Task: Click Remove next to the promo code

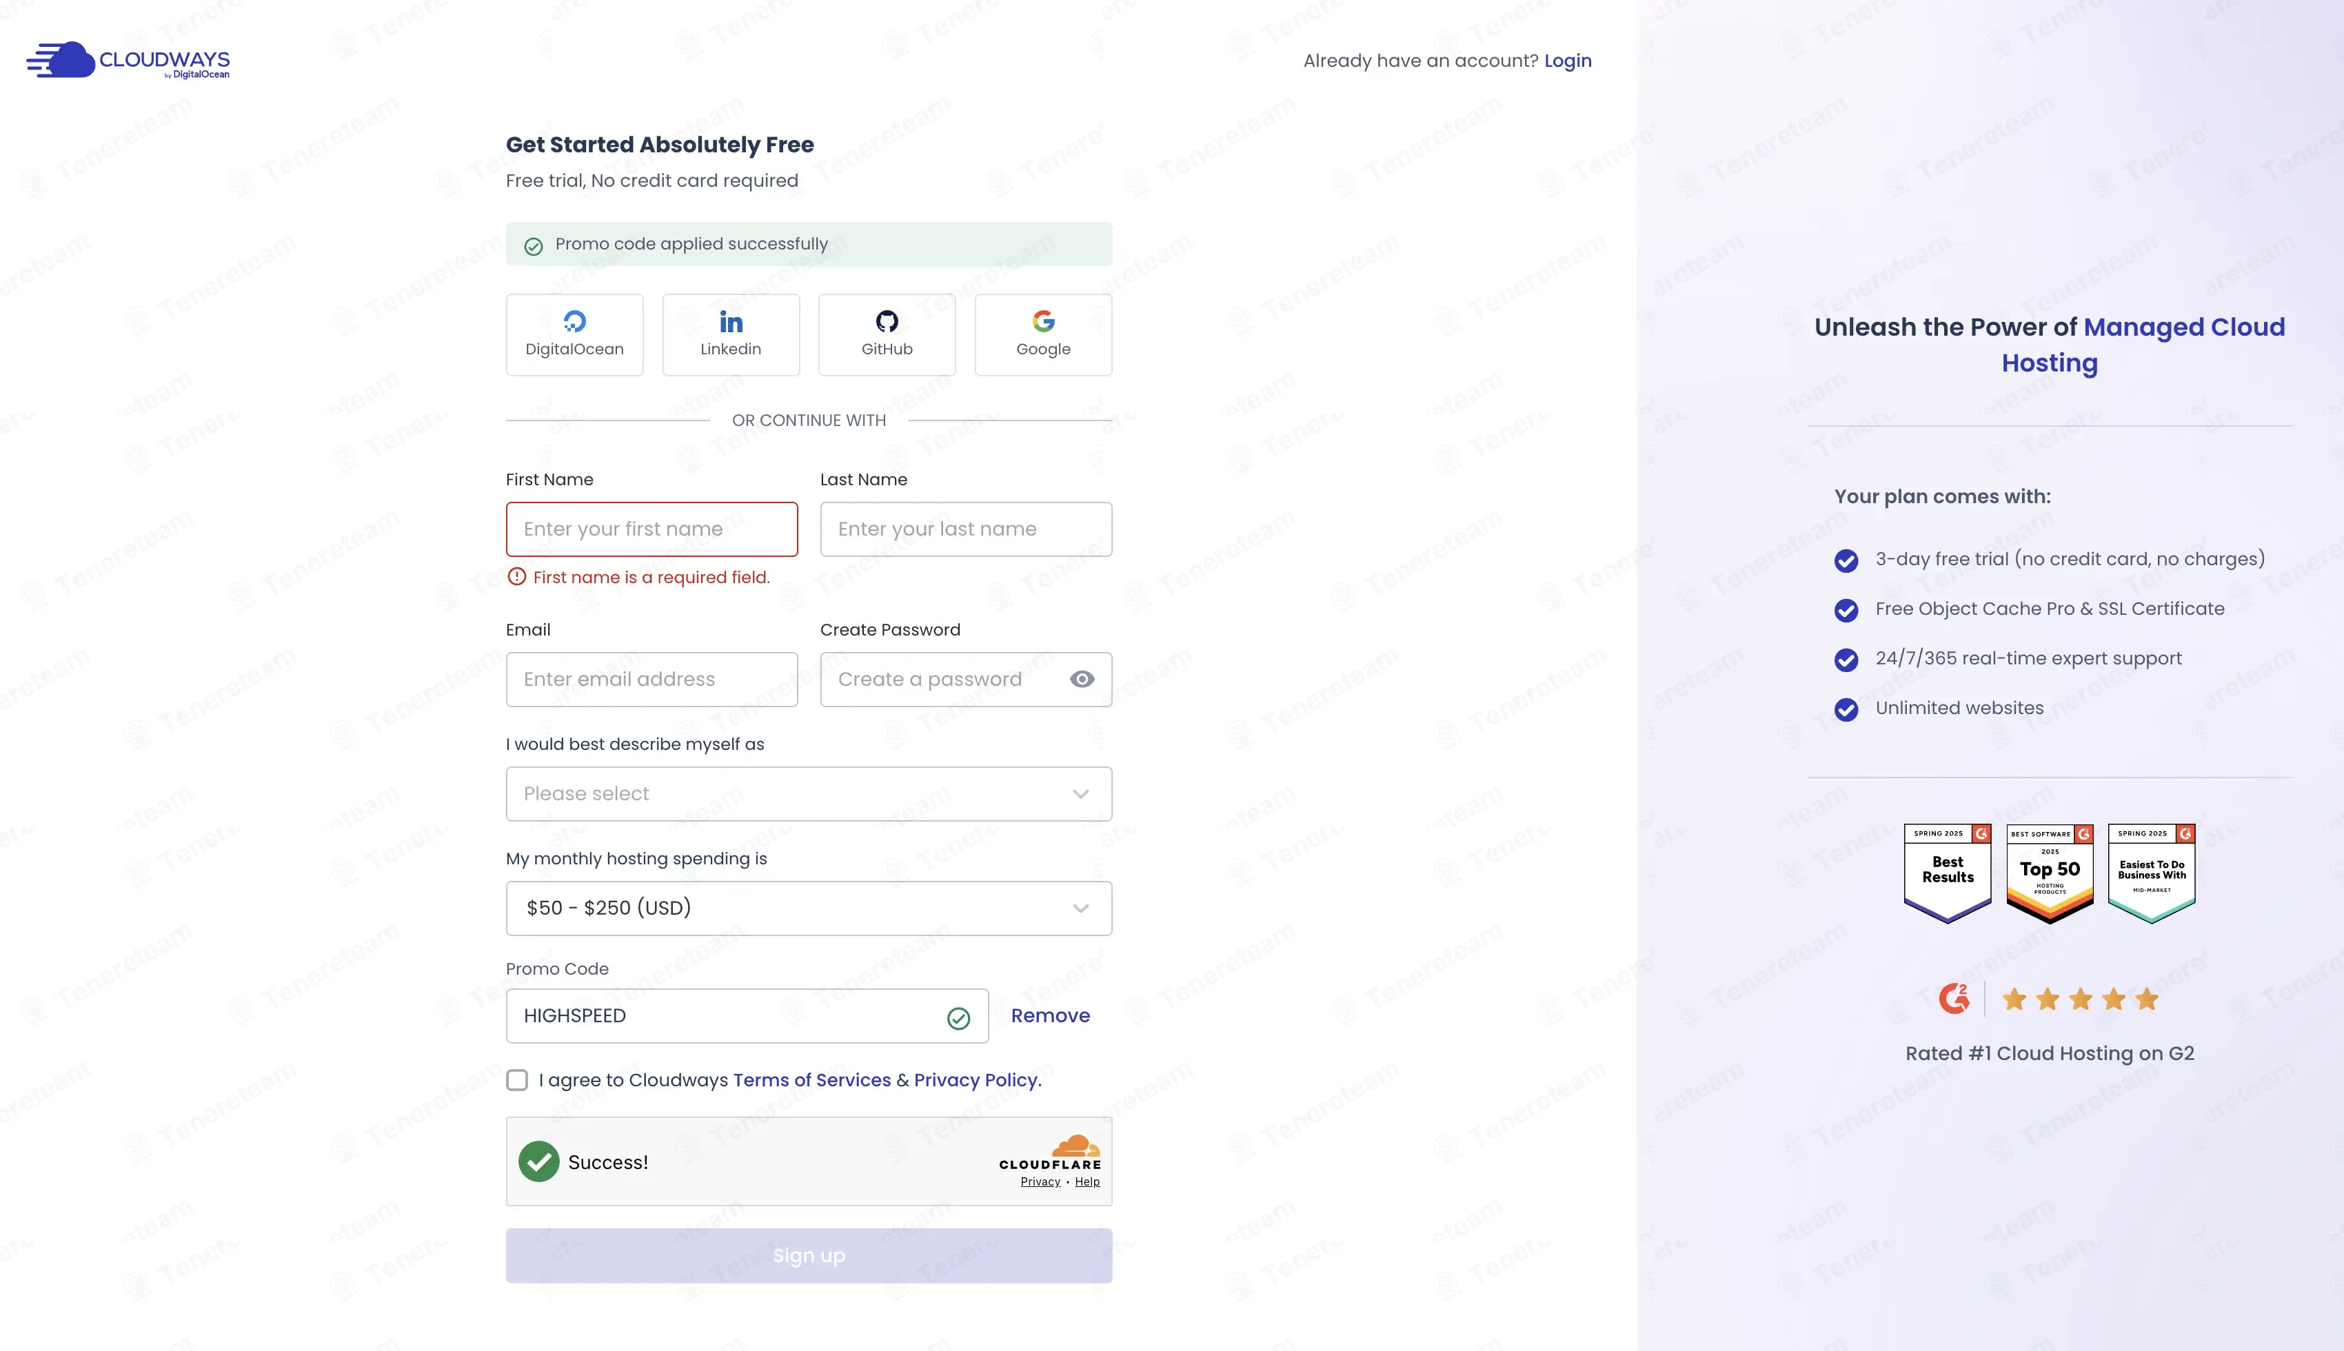Action: (1051, 1016)
